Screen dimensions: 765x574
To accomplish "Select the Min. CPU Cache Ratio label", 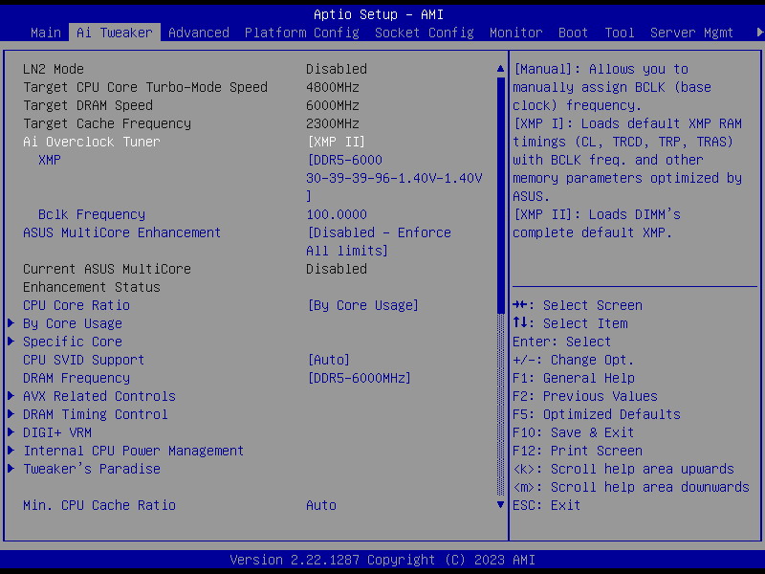I will pyautogui.click(x=99, y=505).
